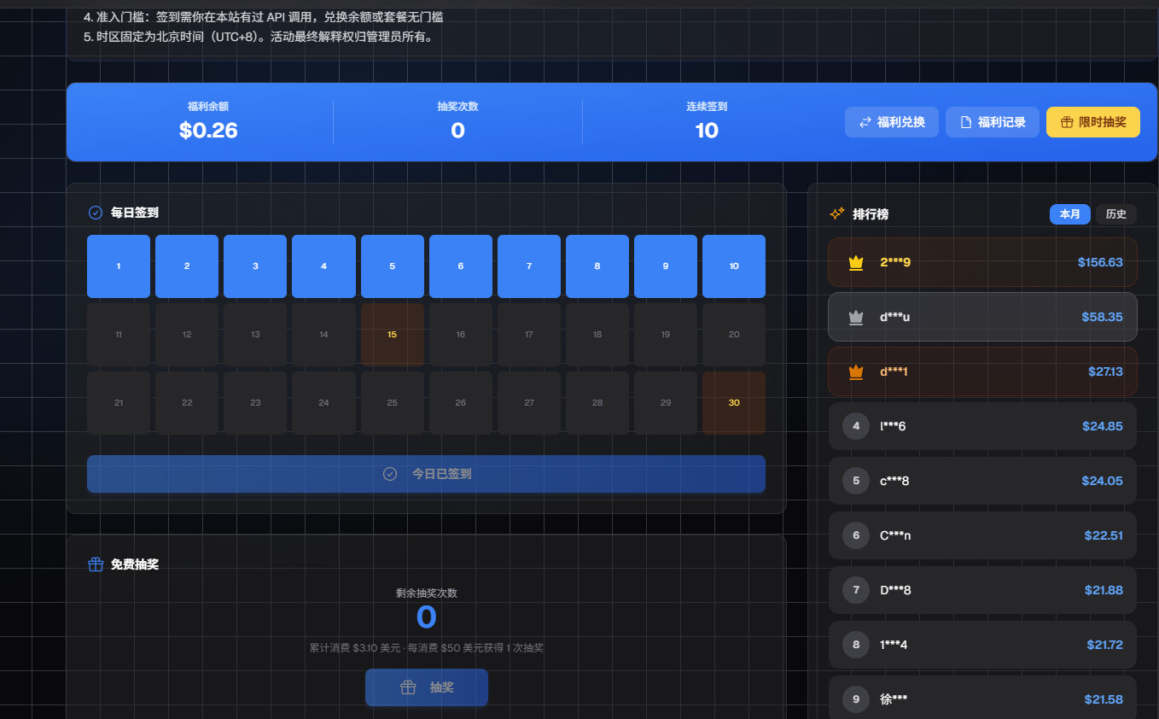1159x719 pixels.
Task: Click rank badge 4 beside l***6
Action: 856,426
